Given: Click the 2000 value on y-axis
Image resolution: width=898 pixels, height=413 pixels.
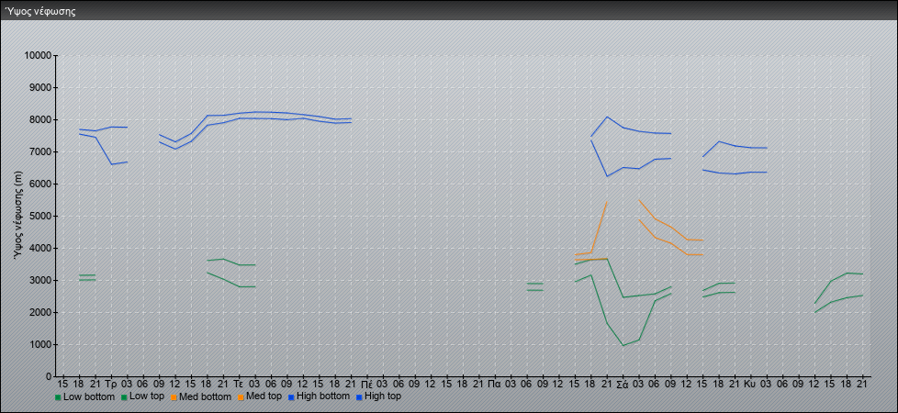Looking at the screenshot, I should 40,312.
